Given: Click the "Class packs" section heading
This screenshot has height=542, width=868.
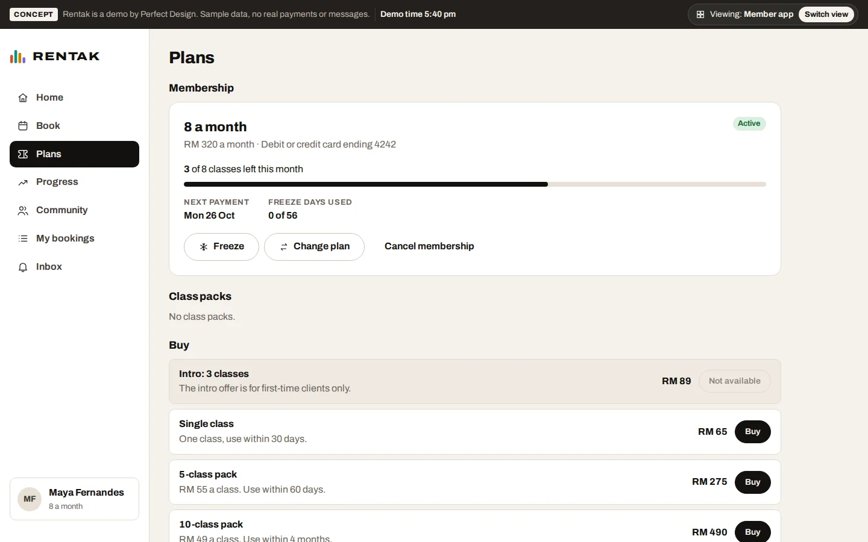Looking at the screenshot, I should click(200, 296).
